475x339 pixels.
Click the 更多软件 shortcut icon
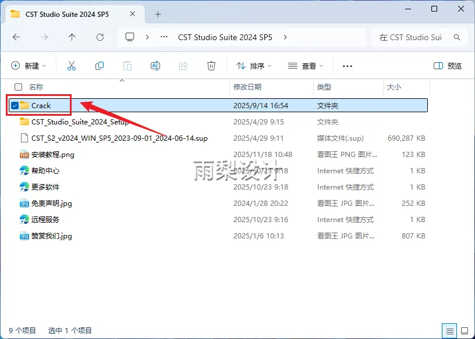point(24,187)
